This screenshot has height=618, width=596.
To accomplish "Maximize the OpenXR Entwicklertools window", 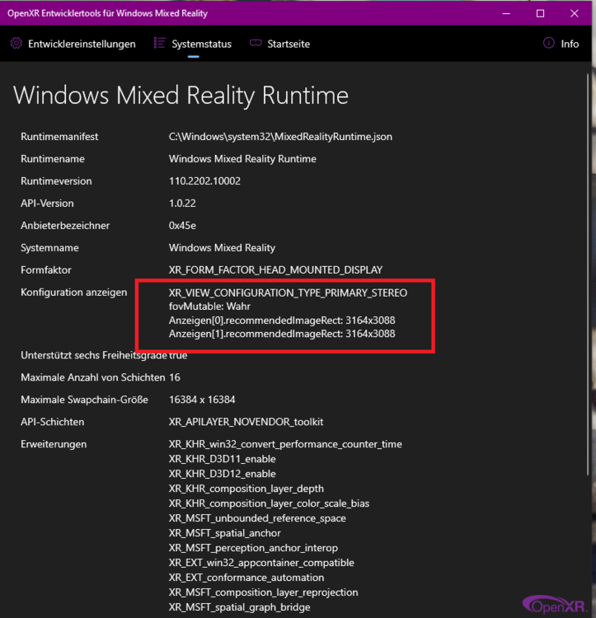I will tap(541, 13).
